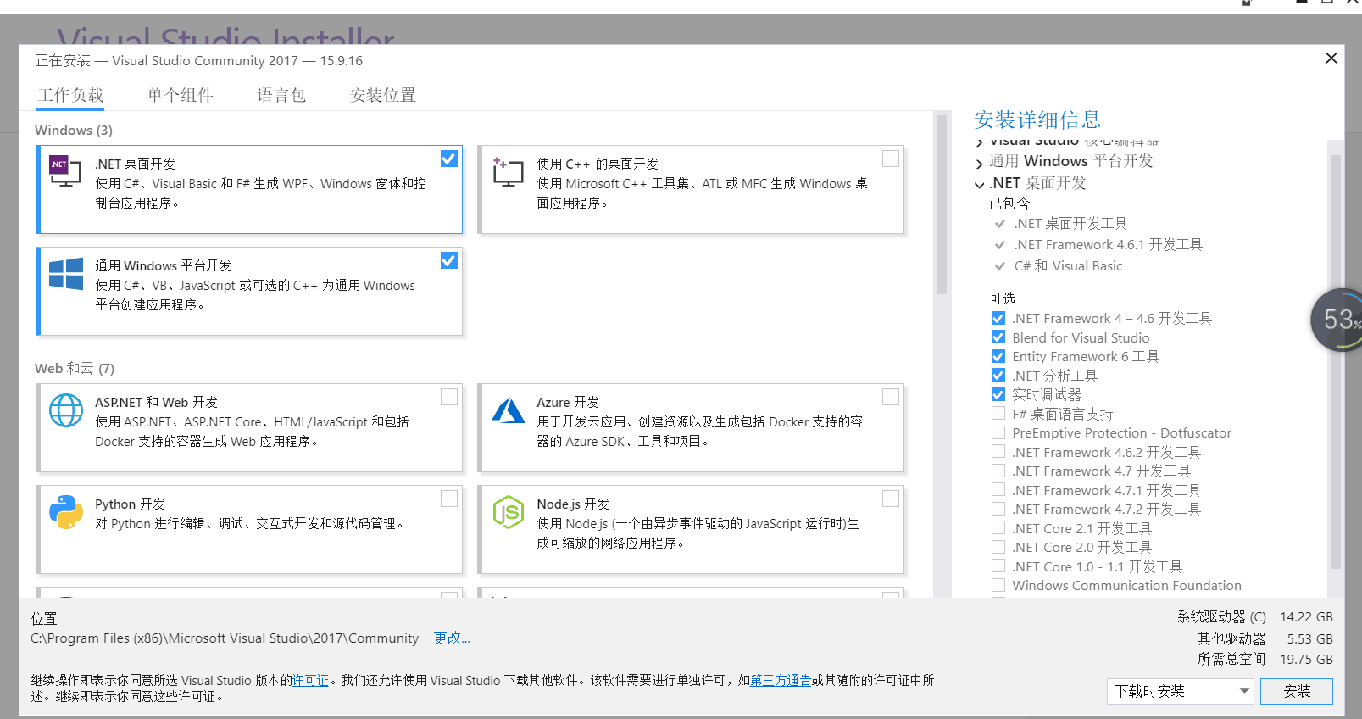Click the 5.53 GB other drives value

point(1309,638)
